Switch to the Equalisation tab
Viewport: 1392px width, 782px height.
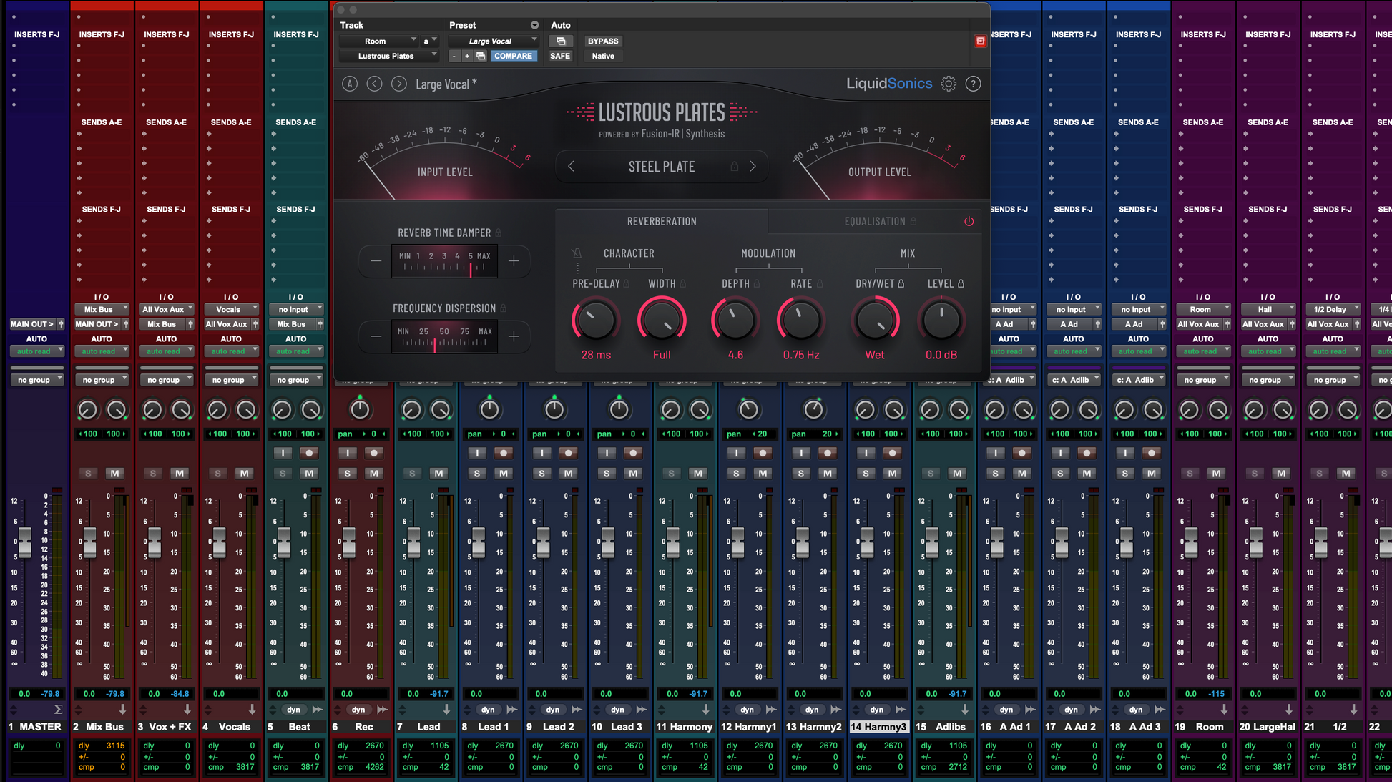click(x=874, y=221)
